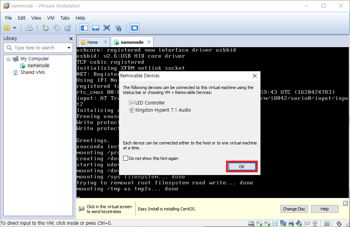Click the floppy drive status icon

pyautogui.click(x=275, y=223)
